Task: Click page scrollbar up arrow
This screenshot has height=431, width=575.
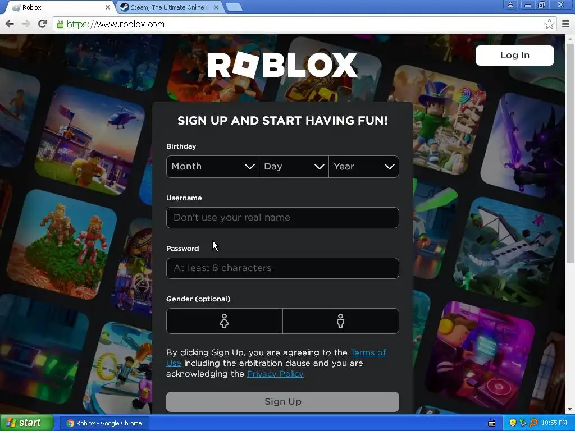Action: (x=570, y=39)
